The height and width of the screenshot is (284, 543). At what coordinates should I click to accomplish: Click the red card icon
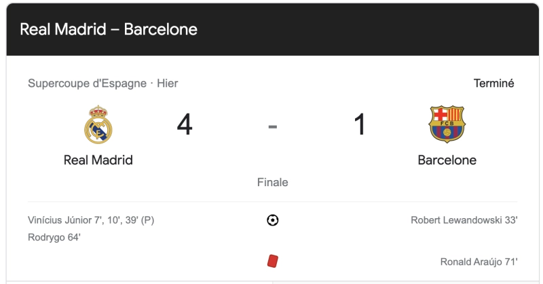tap(273, 261)
